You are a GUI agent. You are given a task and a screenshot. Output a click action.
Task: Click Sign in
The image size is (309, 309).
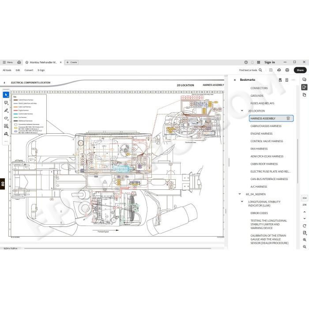click(x=270, y=62)
